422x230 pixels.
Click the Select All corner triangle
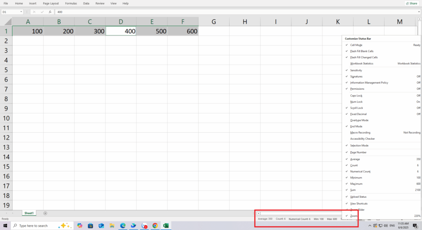tap(8, 21)
